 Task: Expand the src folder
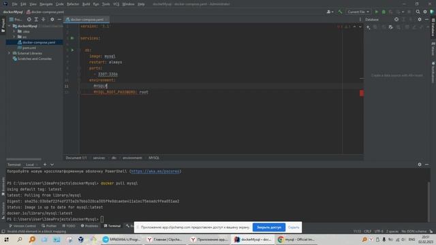(14, 37)
